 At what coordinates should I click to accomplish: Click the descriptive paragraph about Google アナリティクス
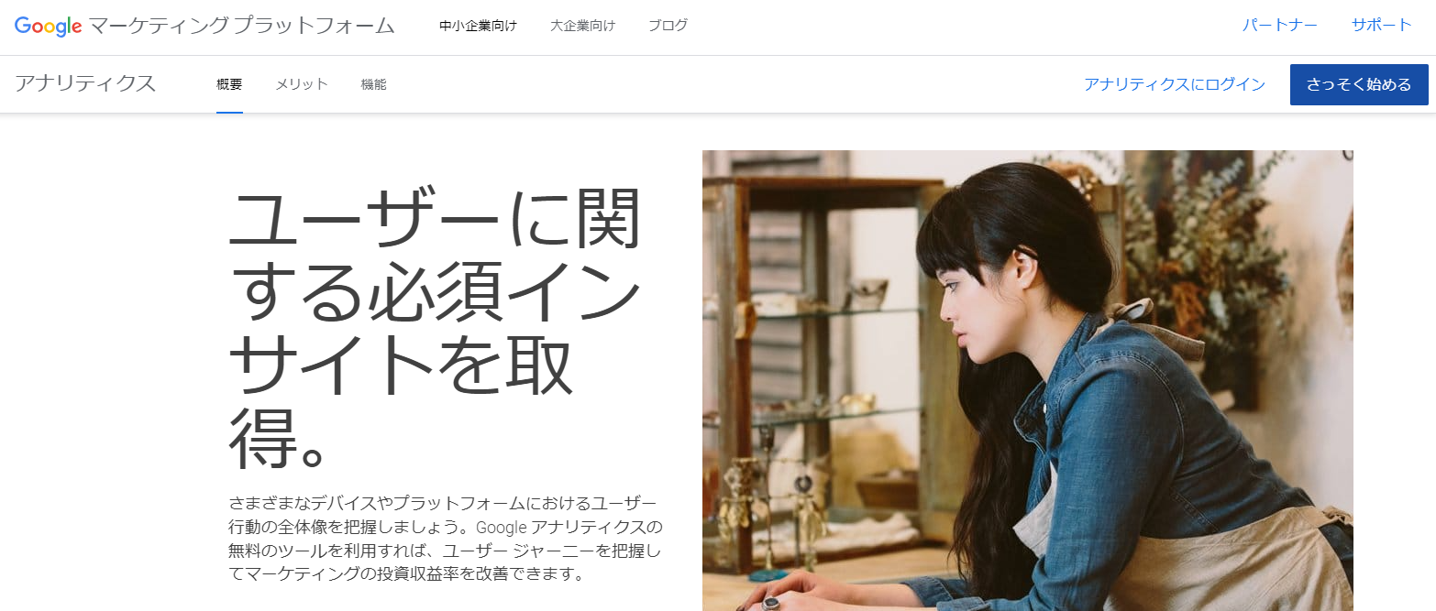[x=445, y=540]
